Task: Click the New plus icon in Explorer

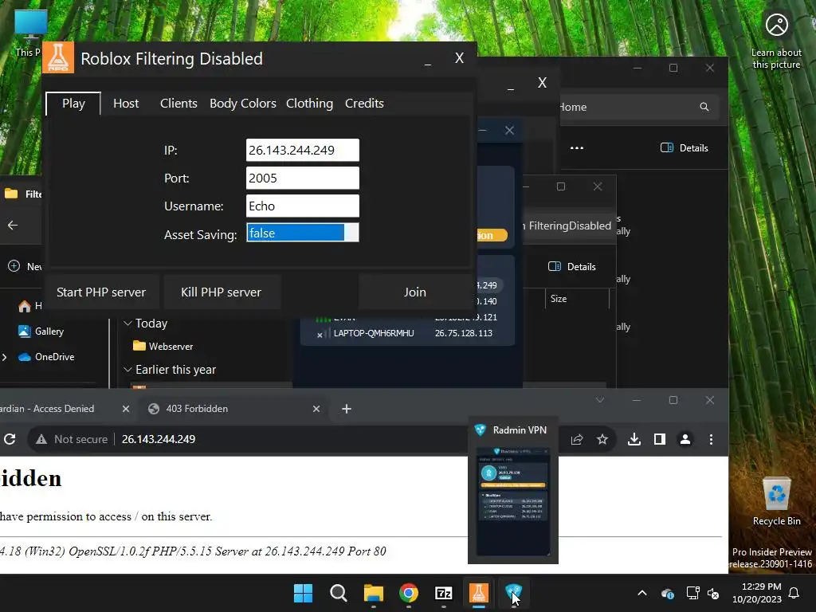Action: [x=14, y=266]
